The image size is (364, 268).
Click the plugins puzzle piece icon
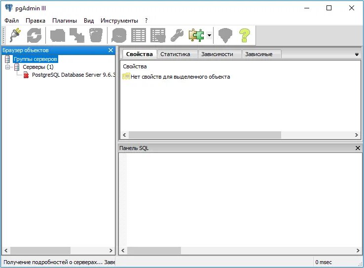tap(196, 35)
